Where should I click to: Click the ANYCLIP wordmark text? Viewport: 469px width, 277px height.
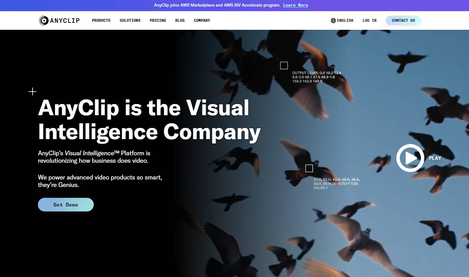pos(65,20)
